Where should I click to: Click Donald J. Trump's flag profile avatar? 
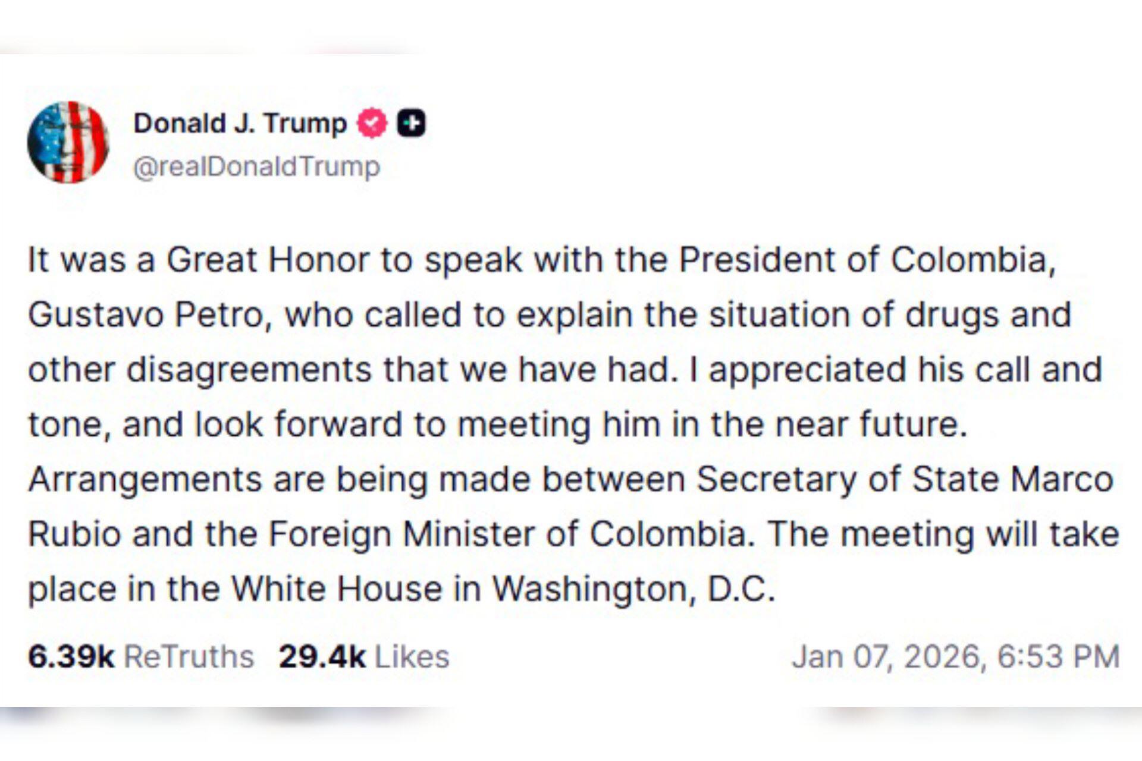coord(68,142)
